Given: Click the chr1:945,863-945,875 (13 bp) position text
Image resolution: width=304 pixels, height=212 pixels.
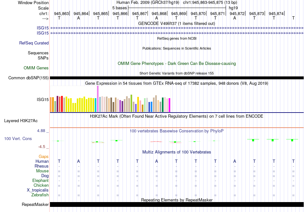Looking at the screenshot, I should click(x=210, y=3).
